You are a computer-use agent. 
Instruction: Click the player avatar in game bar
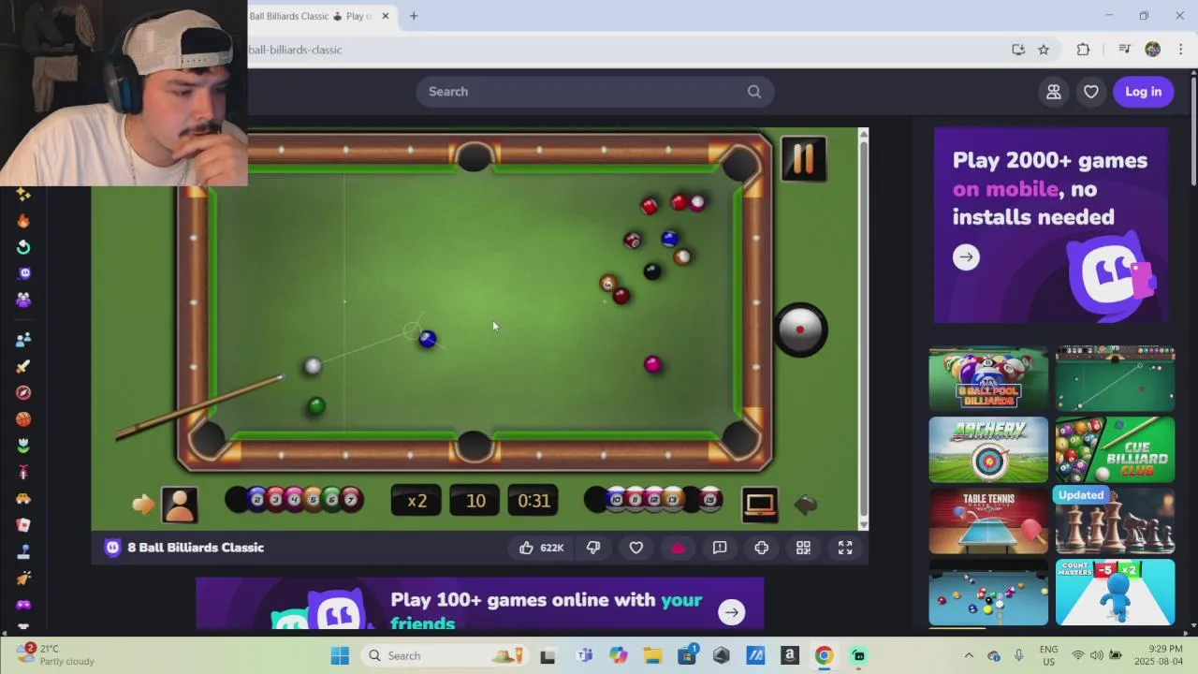click(x=179, y=504)
